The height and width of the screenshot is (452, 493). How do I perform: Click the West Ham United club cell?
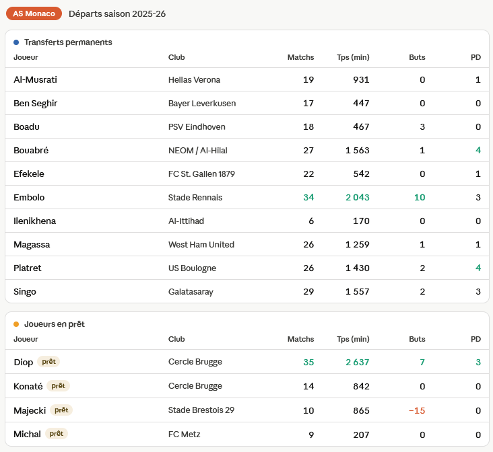201,245
